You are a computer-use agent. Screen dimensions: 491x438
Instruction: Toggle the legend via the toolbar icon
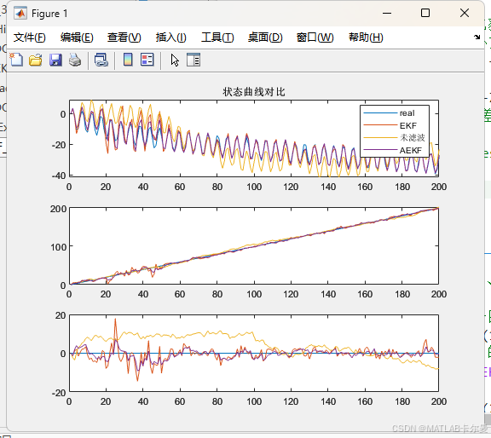click(x=147, y=60)
